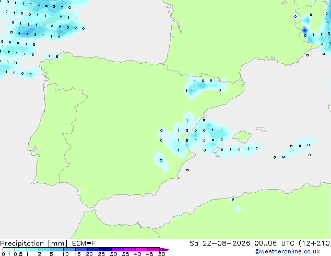The width and height of the screenshot is (331, 256).
Task: Select the 0.1–0.5 mm palest legend swatch
Action: click(9, 249)
